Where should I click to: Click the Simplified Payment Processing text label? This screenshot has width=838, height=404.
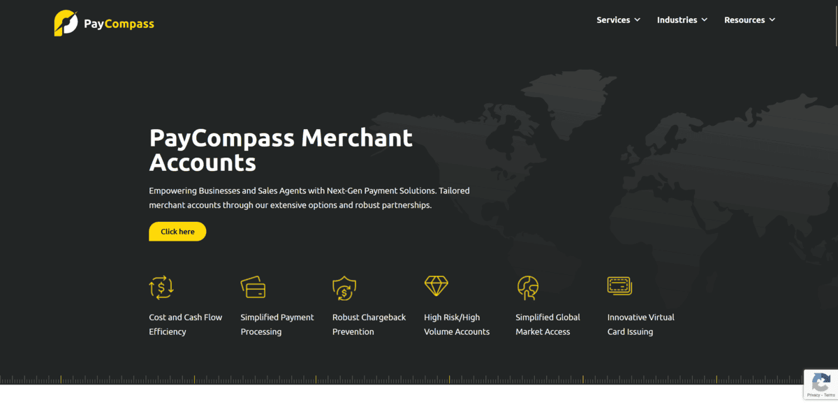tap(277, 324)
